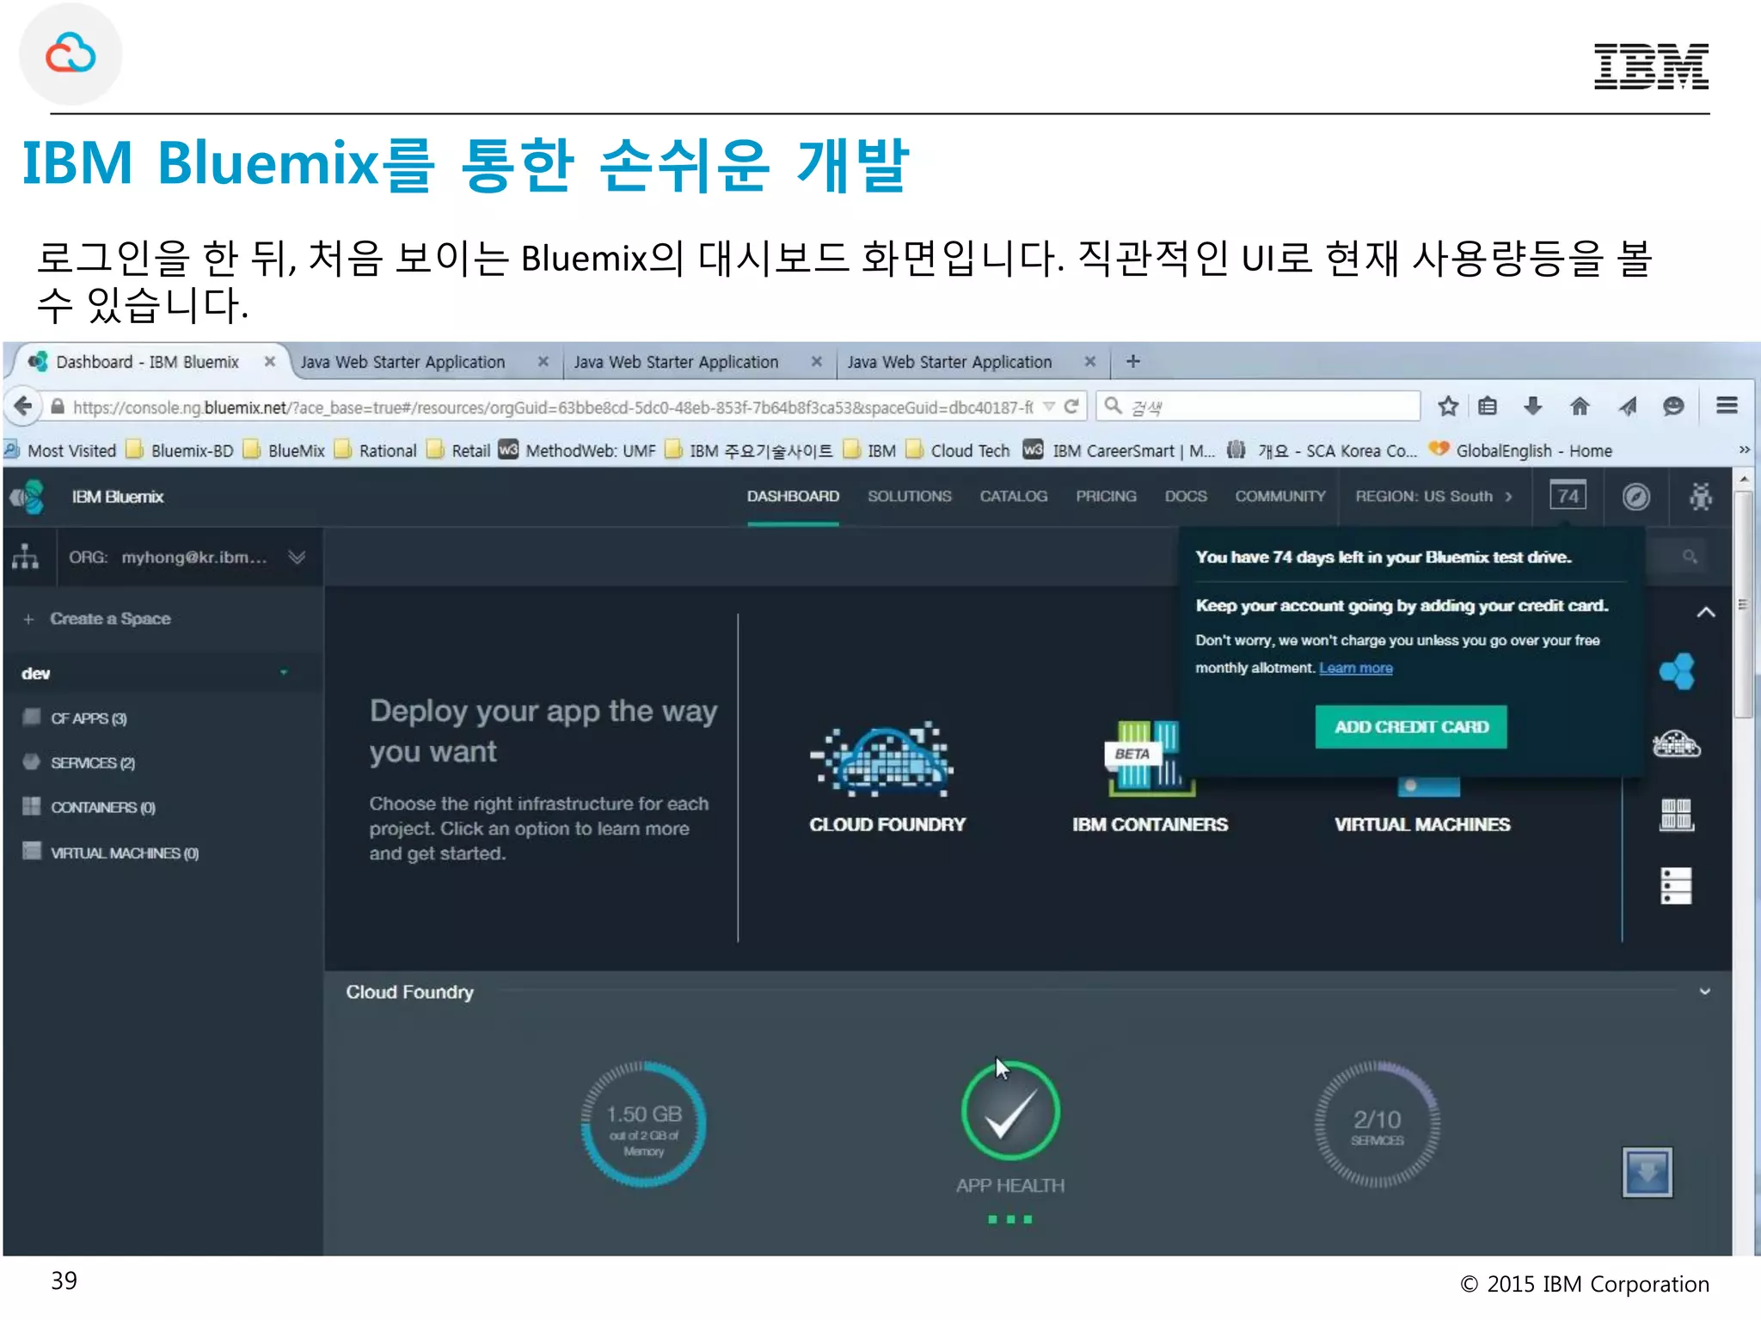Click the 2/10 services usage gauge
Screen dimensions: 1761x1320
[x=1378, y=1124]
